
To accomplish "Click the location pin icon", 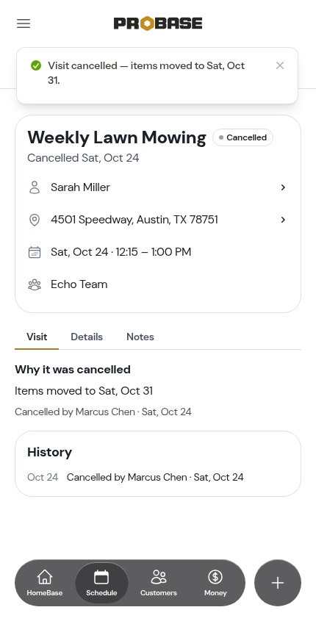I will coord(35,220).
